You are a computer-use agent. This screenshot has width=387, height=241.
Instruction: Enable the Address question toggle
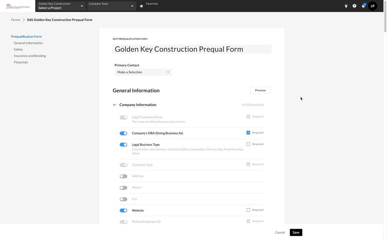point(124,176)
